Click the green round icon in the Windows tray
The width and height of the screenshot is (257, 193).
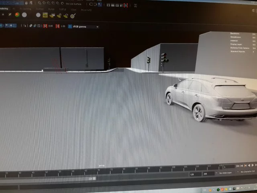click(x=218, y=190)
